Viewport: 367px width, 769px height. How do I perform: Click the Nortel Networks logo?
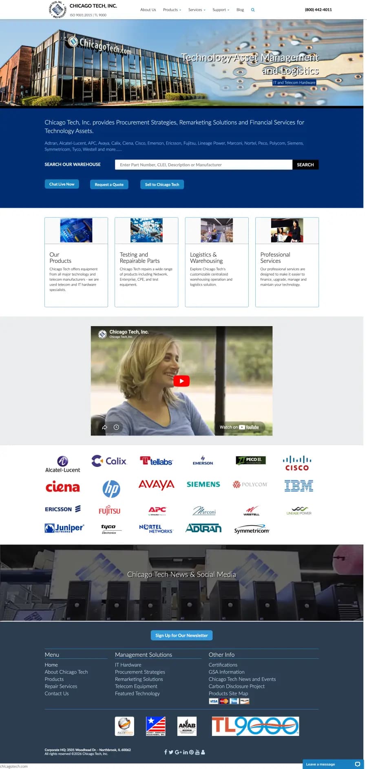[x=156, y=529]
